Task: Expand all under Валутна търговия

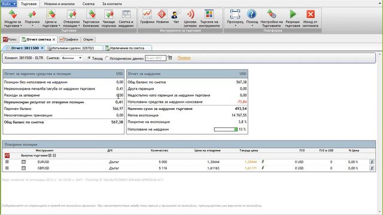Action: click(50, 155)
